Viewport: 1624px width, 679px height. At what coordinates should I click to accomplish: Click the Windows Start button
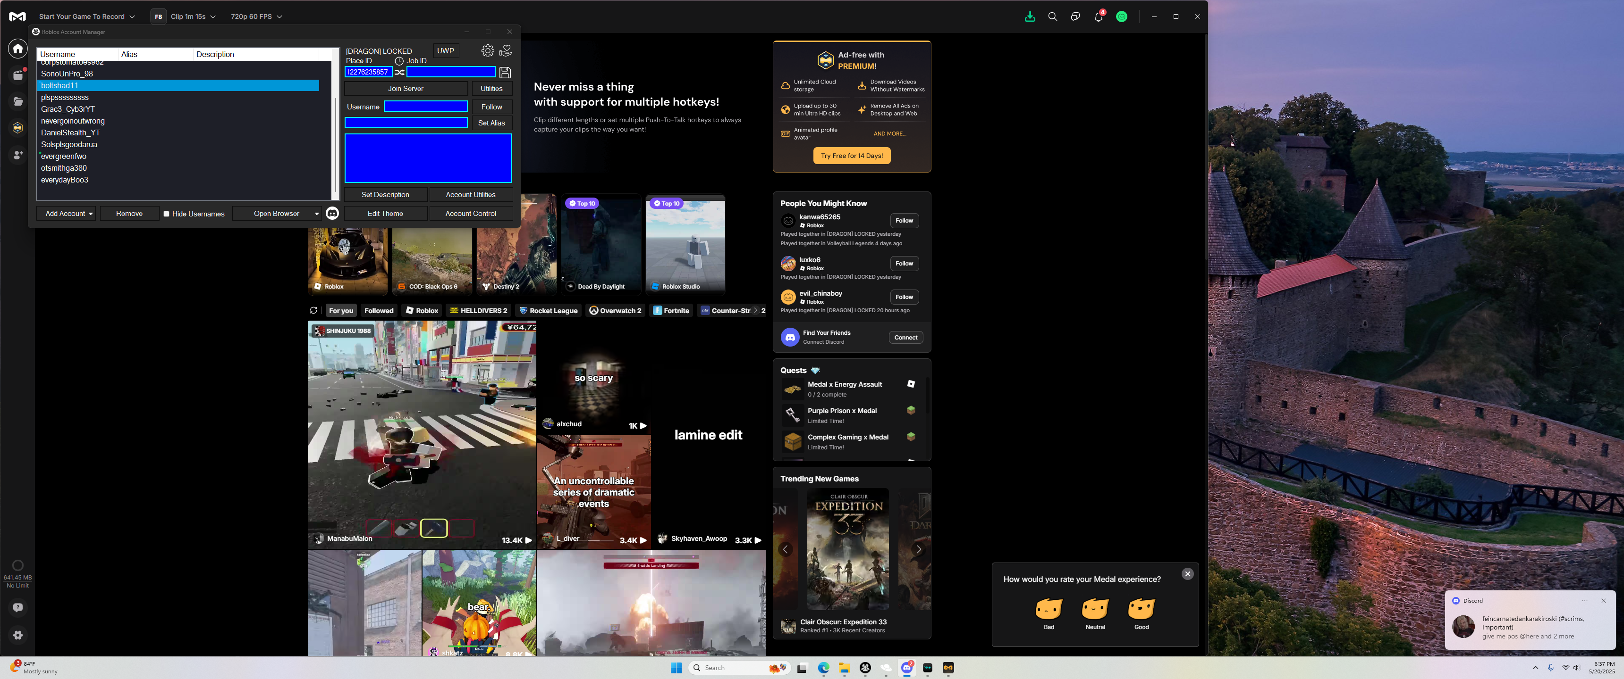tap(677, 668)
